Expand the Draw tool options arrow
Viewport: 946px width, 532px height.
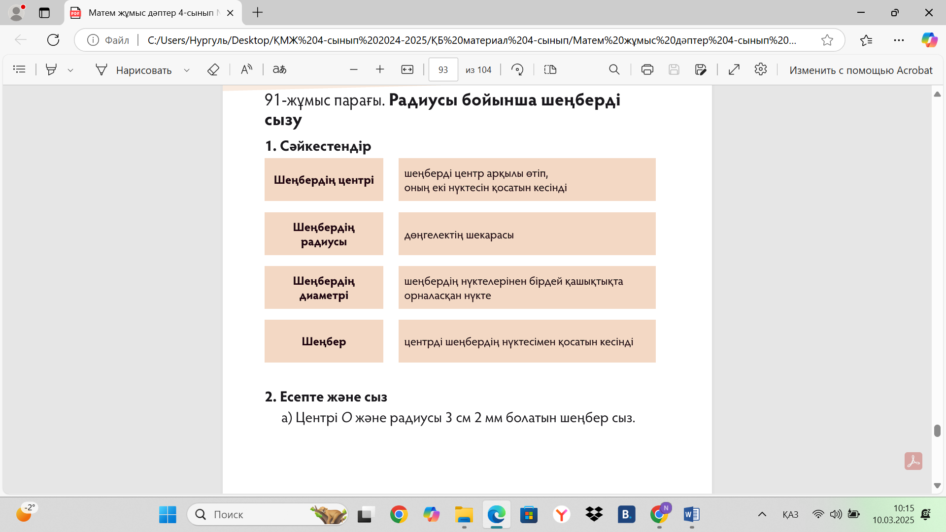[187, 70]
